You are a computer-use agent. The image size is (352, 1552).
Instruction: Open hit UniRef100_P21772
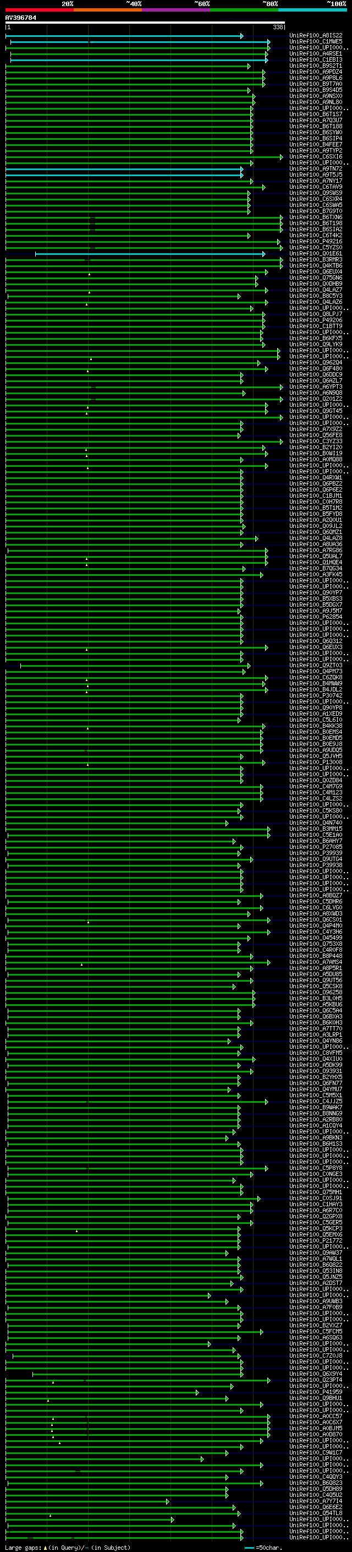pos(316,1240)
